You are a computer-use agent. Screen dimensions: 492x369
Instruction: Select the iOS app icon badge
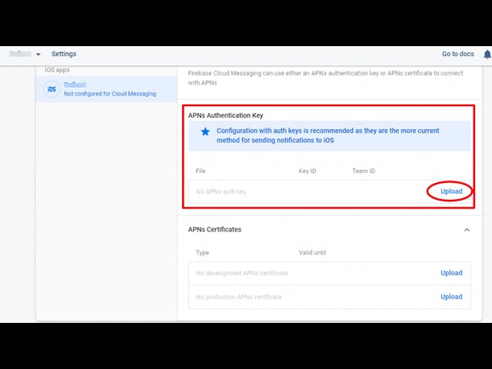52,89
